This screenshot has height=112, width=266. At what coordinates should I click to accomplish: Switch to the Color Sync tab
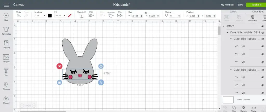coord(257,12)
